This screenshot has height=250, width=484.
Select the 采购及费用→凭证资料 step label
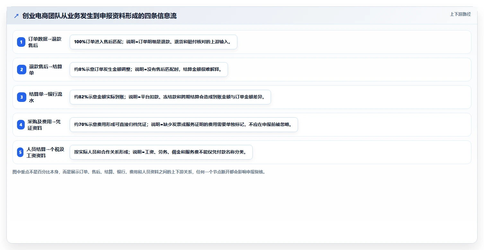pyautogui.click(x=44, y=125)
